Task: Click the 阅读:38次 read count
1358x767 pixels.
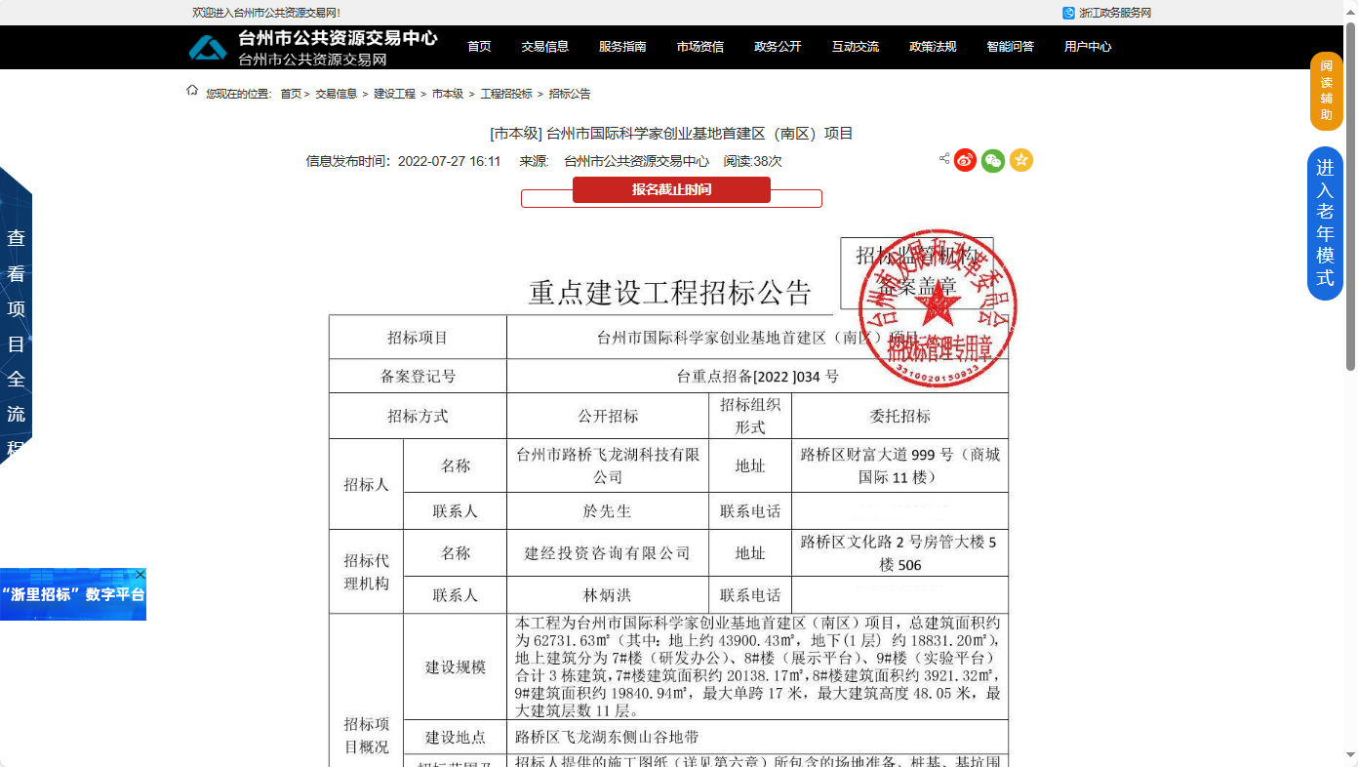Action: [x=752, y=161]
